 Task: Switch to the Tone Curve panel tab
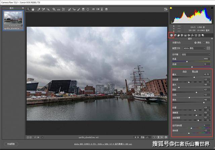[x=175, y=35]
